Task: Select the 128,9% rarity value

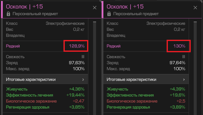Action: 77,46
